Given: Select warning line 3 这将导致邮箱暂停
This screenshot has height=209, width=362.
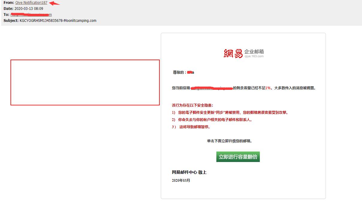Looking at the screenshot, I should [191, 127].
